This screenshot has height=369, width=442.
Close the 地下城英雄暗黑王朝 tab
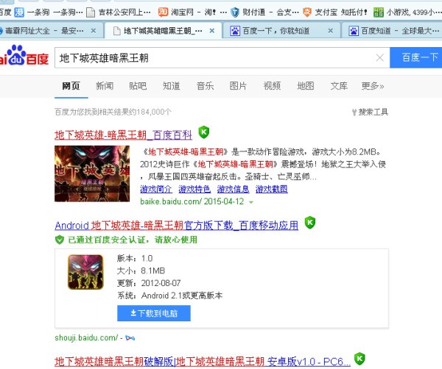(212, 30)
